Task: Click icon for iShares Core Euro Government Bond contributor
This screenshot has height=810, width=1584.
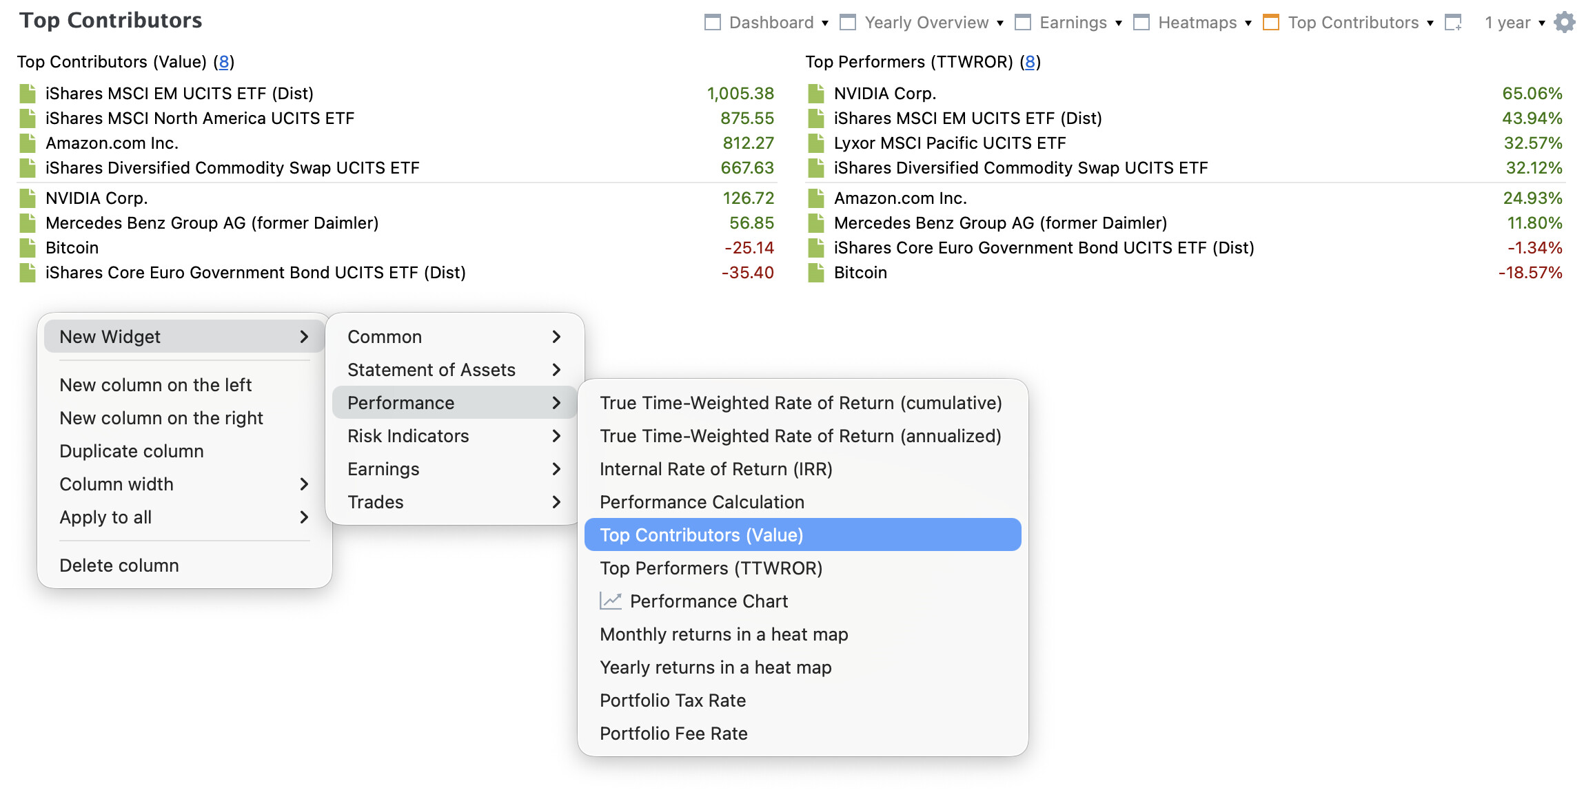Action: pos(28,273)
